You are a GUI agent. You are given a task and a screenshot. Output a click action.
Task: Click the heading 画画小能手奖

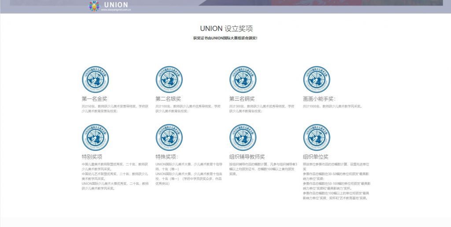pyautogui.click(x=319, y=99)
